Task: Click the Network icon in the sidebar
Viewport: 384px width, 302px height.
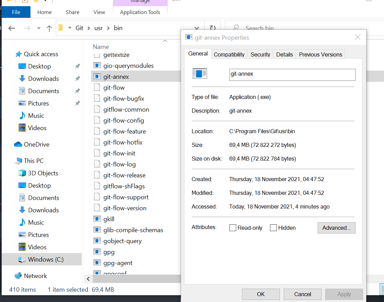Action: 18,276
